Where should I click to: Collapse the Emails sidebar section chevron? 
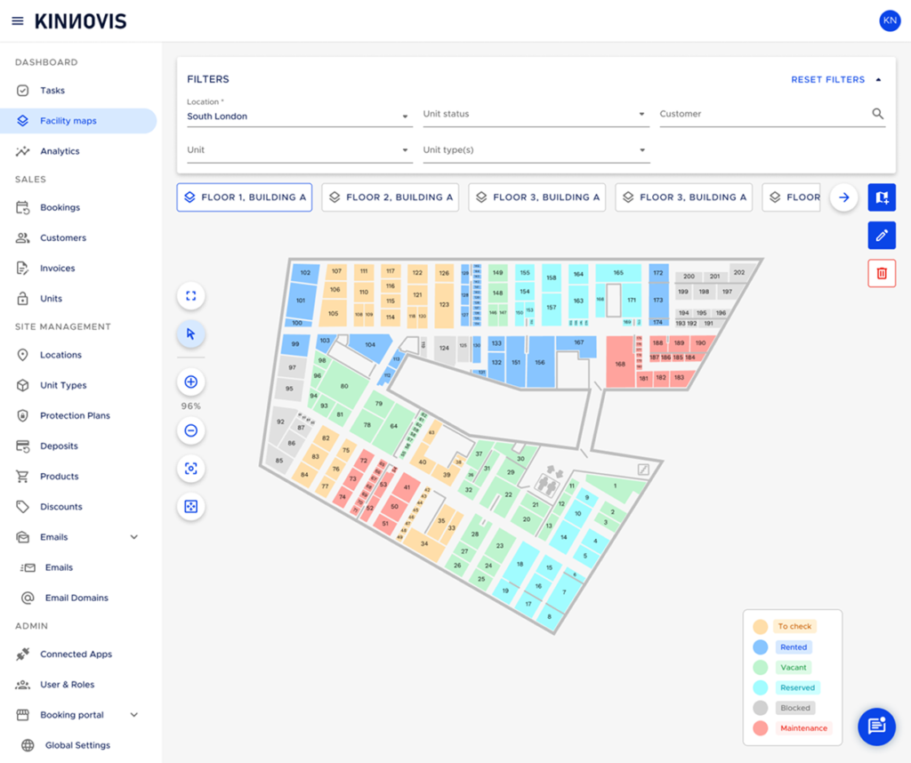pos(134,537)
